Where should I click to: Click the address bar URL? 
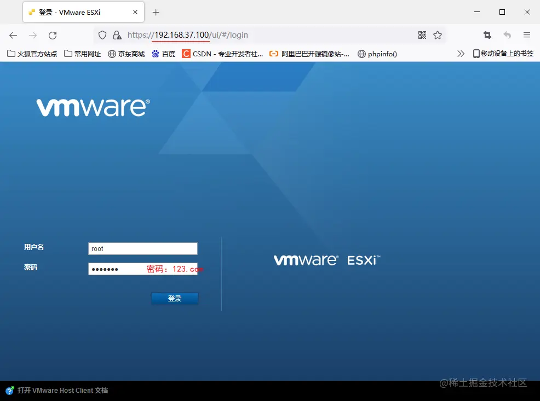click(188, 35)
